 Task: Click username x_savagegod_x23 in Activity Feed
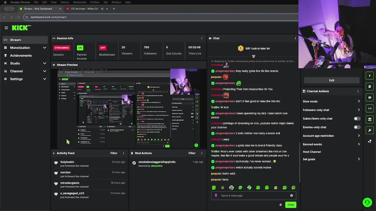(x=72, y=193)
